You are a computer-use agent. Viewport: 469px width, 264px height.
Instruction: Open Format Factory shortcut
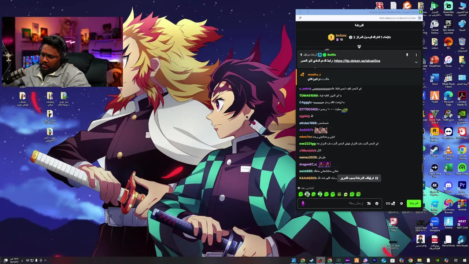pos(435,26)
